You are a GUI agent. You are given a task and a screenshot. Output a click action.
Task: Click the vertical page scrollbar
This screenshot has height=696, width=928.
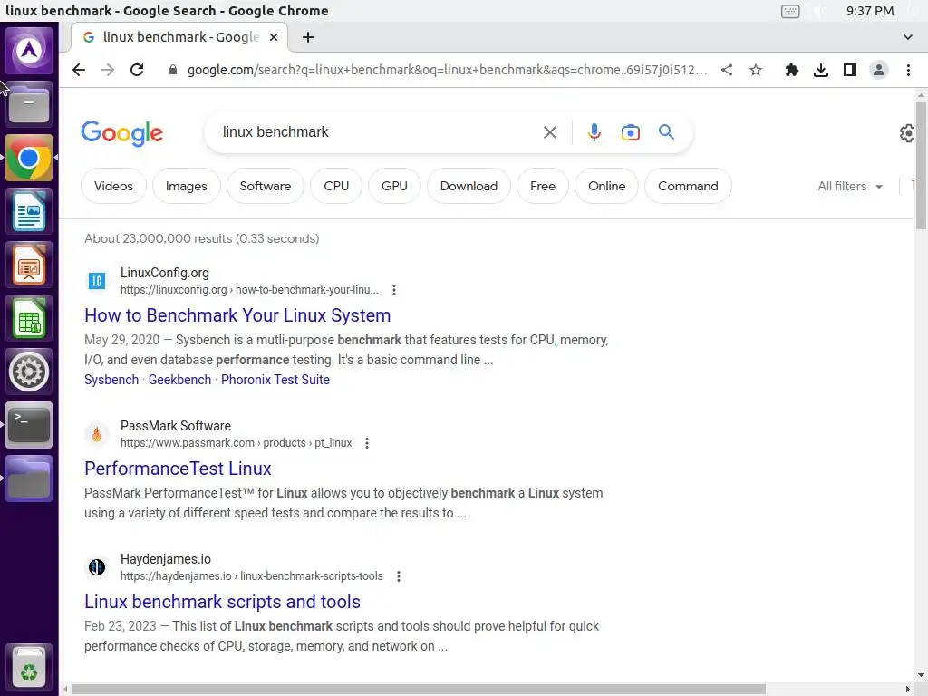pyautogui.click(x=921, y=166)
